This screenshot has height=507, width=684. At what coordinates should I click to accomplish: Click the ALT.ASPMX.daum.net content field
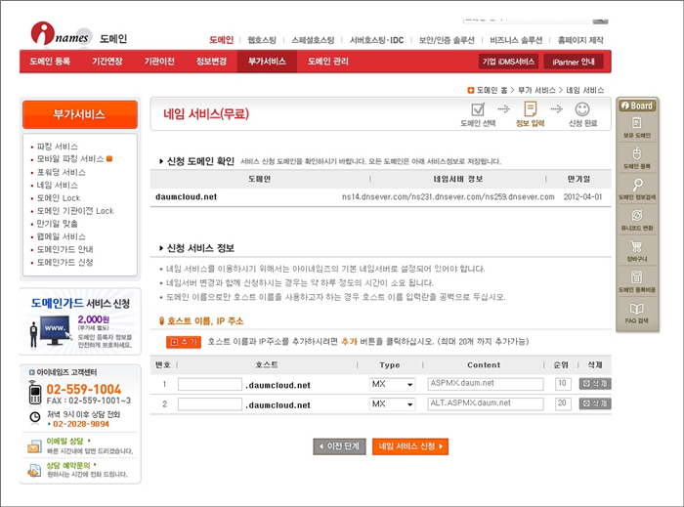tap(485, 403)
